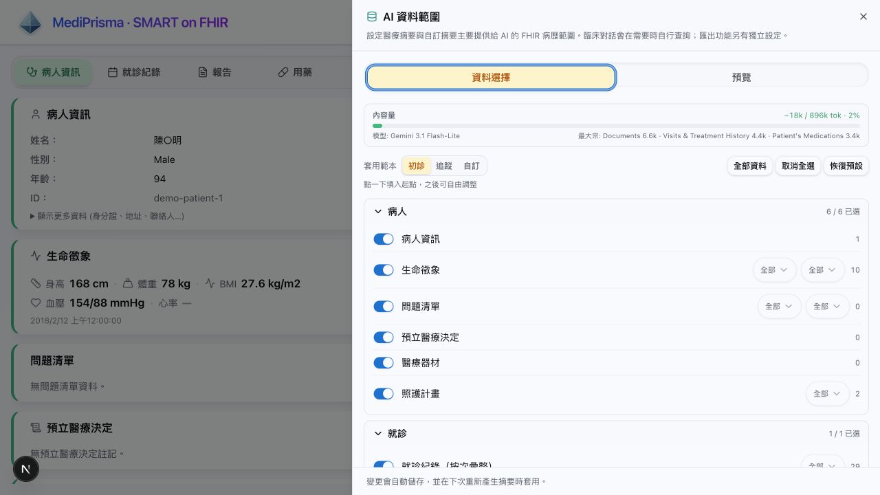Viewport: 880px width, 495px height.
Task: Click 取消全選 to deselect all
Action: click(798, 166)
